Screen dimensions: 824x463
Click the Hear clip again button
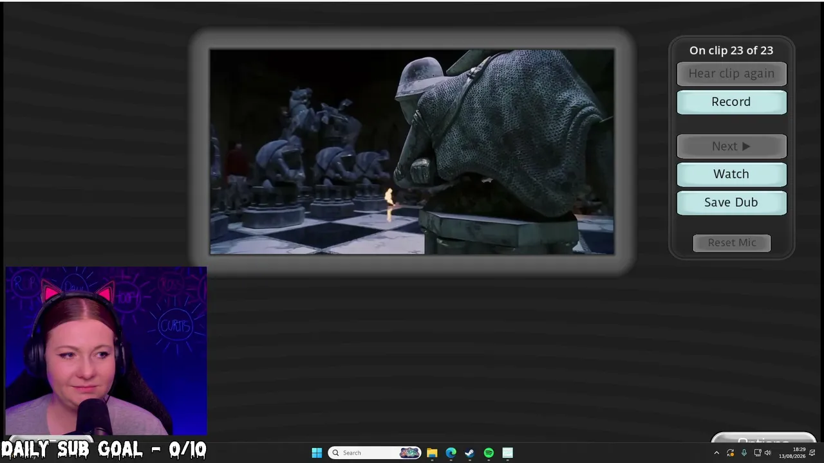click(x=731, y=73)
